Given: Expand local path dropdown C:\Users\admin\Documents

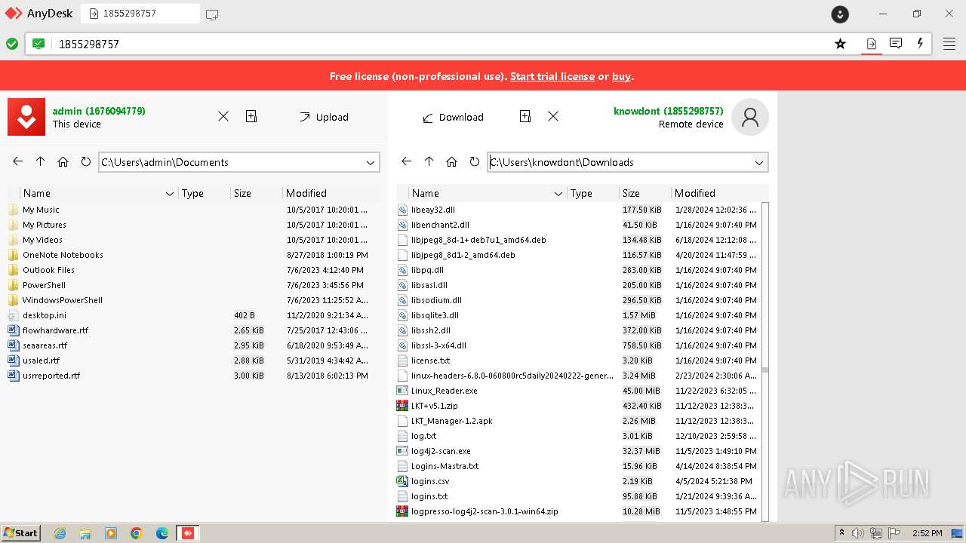Looking at the screenshot, I should point(371,162).
